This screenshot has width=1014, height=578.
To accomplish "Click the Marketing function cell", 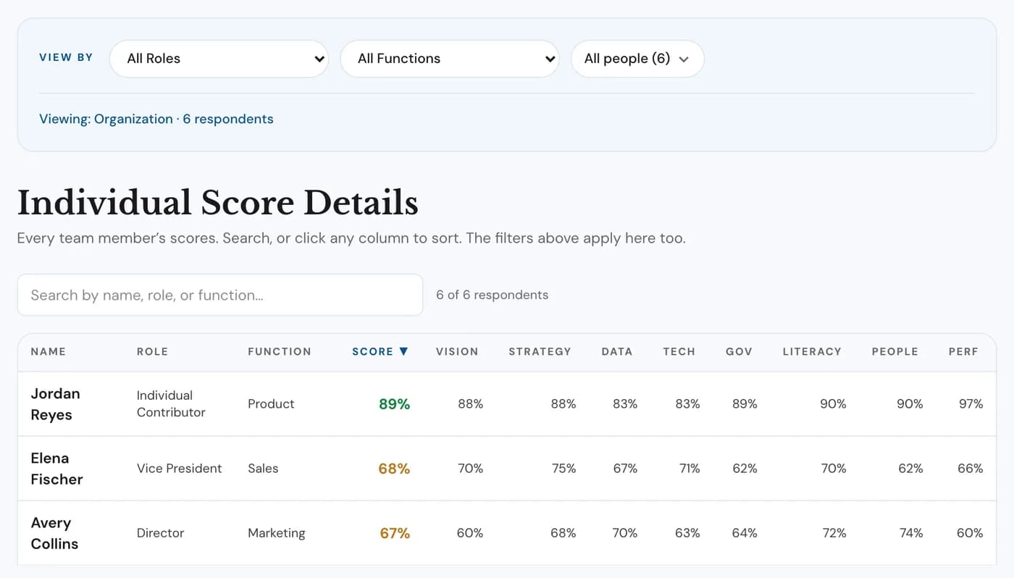I will (277, 533).
